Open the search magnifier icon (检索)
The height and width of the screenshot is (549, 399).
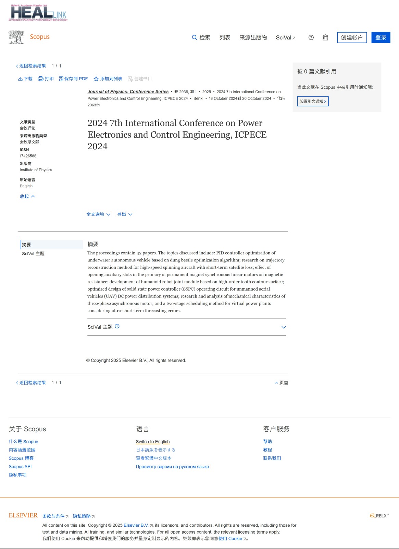point(195,37)
